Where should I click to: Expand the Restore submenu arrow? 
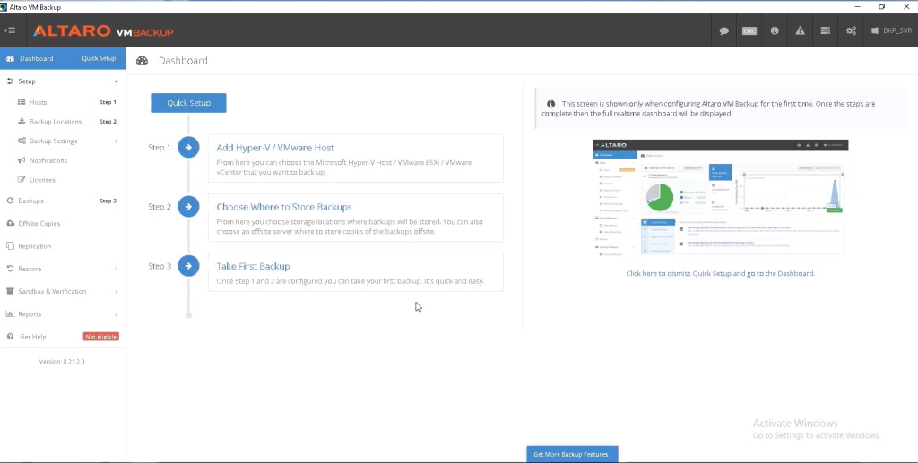pos(116,269)
